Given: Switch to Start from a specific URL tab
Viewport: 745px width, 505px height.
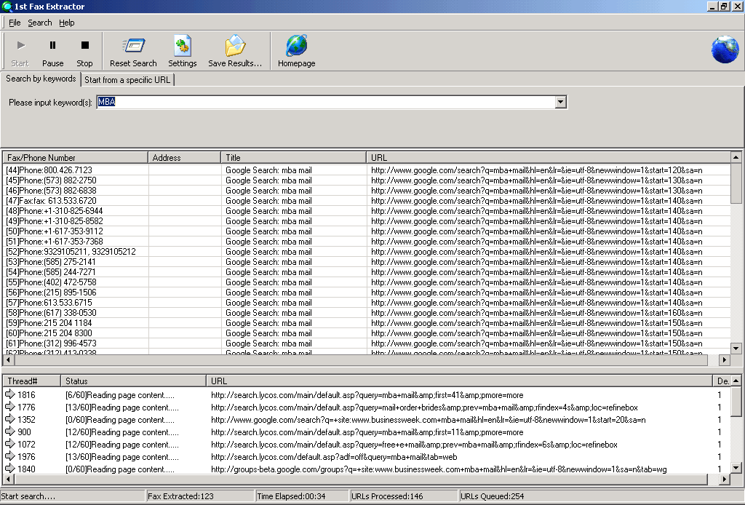Looking at the screenshot, I should tap(127, 80).
